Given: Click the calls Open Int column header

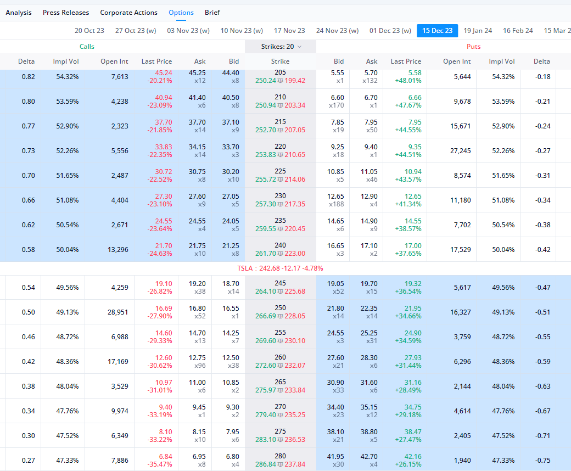Looking at the screenshot, I should click(x=114, y=61).
